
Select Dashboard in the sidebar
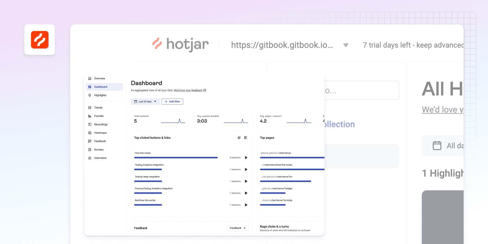pos(104,87)
